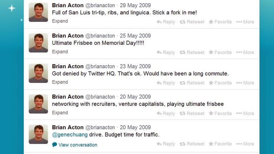Open More options on @genechuang tweet
Viewport: 274px width, 154px height.
coord(245,144)
